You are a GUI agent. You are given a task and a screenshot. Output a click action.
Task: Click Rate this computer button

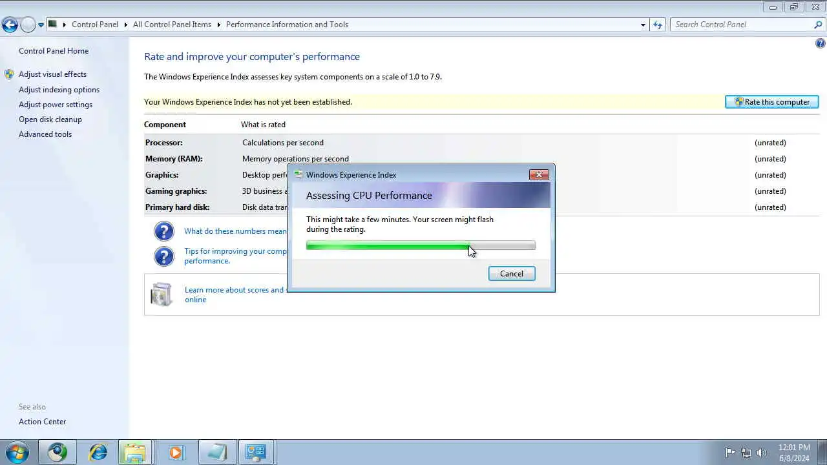click(772, 102)
